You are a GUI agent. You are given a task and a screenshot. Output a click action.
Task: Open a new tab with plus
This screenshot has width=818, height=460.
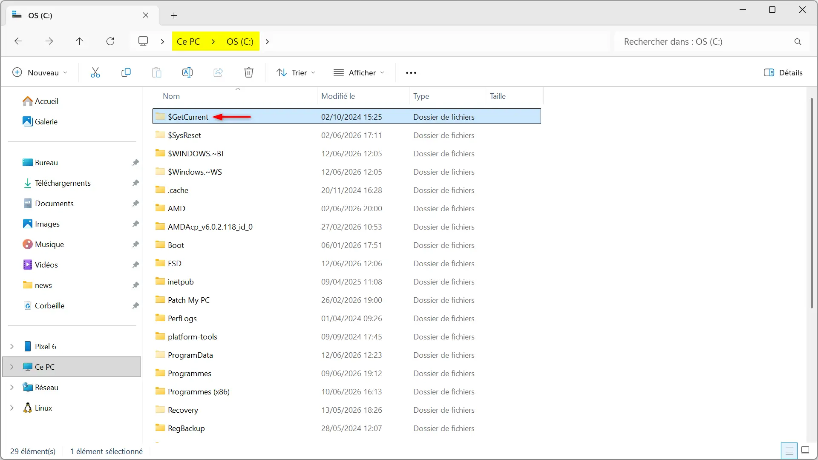tap(174, 15)
